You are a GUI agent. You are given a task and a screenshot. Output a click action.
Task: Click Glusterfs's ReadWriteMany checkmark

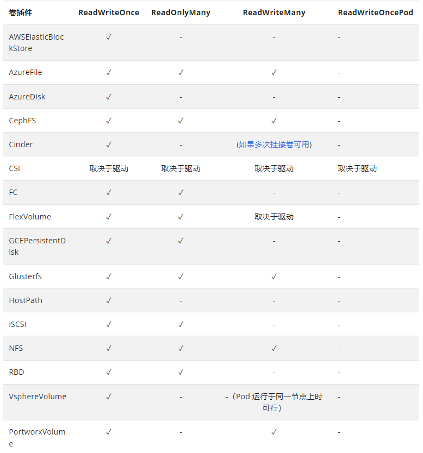(x=274, y=276)
